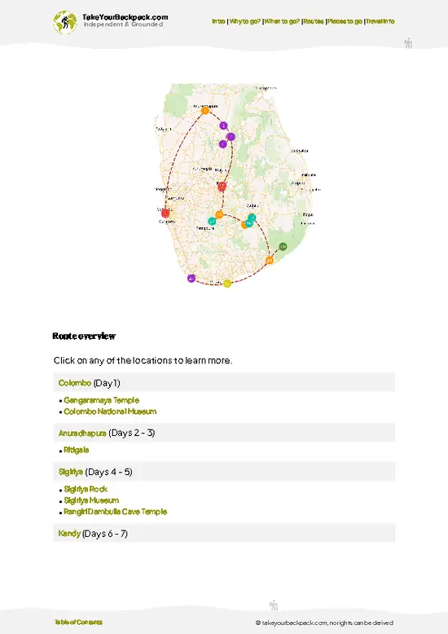Click the dark green marker on the map
The image size is (448, 634).
click(283, 246)
